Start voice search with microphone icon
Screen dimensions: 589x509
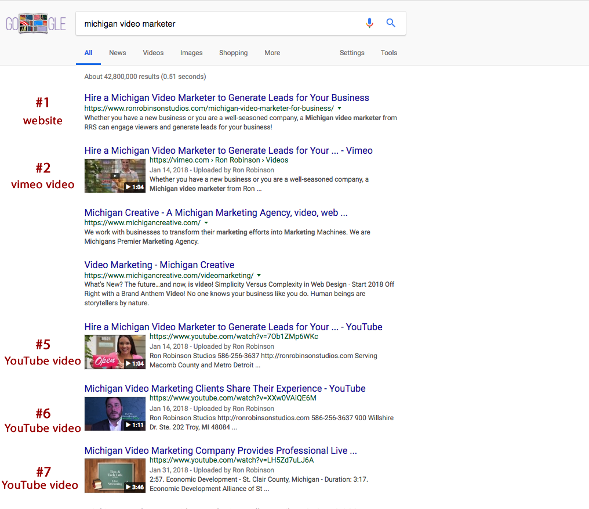pyautogui.click(x=370, y=23)
